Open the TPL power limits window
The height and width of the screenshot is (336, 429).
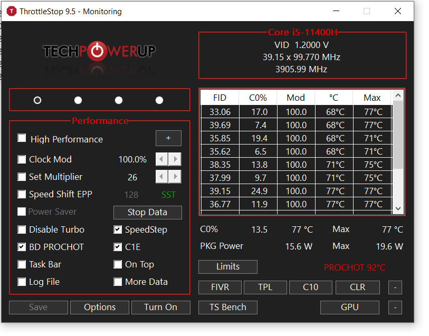point(265,287)
